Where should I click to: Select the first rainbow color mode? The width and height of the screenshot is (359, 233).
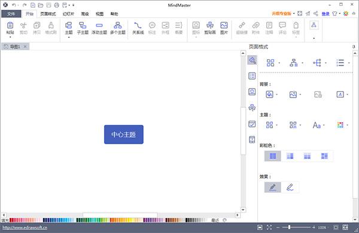(x=272, y=156)
